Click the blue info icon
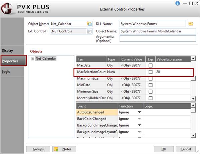The height and width of the screenshot is (154, 200). [x=178, y=3]
